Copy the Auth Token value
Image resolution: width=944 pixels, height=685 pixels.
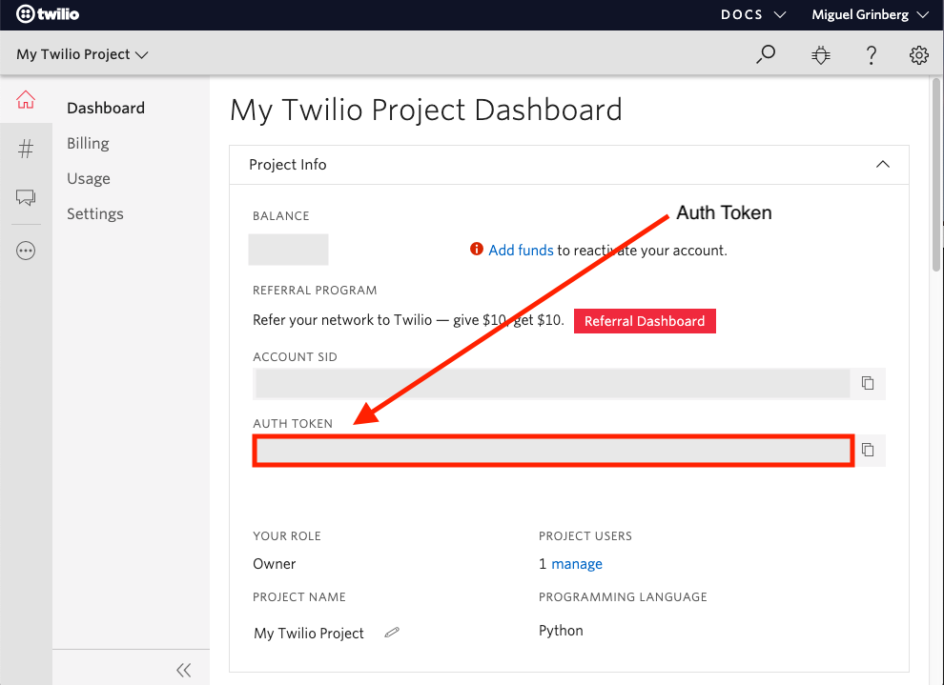[x=868, y=450]
